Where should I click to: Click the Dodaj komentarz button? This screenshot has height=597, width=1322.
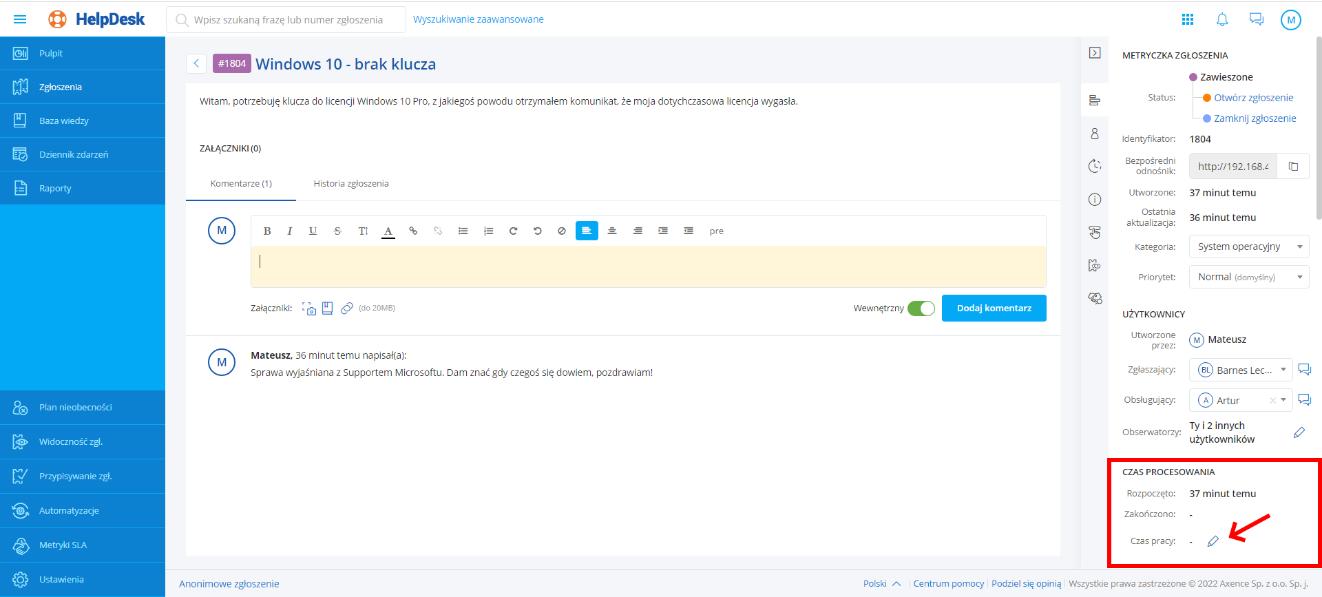point(994,308)
